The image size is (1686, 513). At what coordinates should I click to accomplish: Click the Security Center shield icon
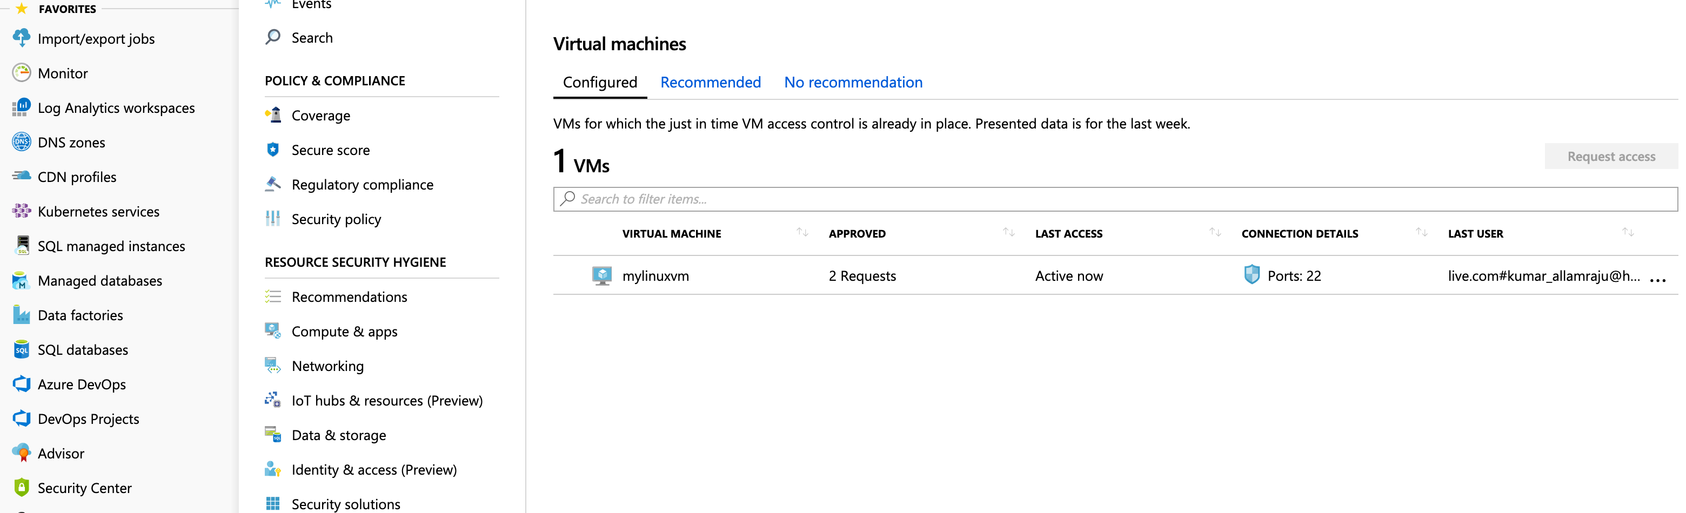tap(22, 488)
